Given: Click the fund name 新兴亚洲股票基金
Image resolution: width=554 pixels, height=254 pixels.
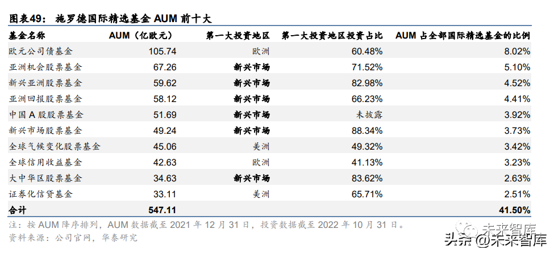Looking at the screenshot, I should (45, 83).
